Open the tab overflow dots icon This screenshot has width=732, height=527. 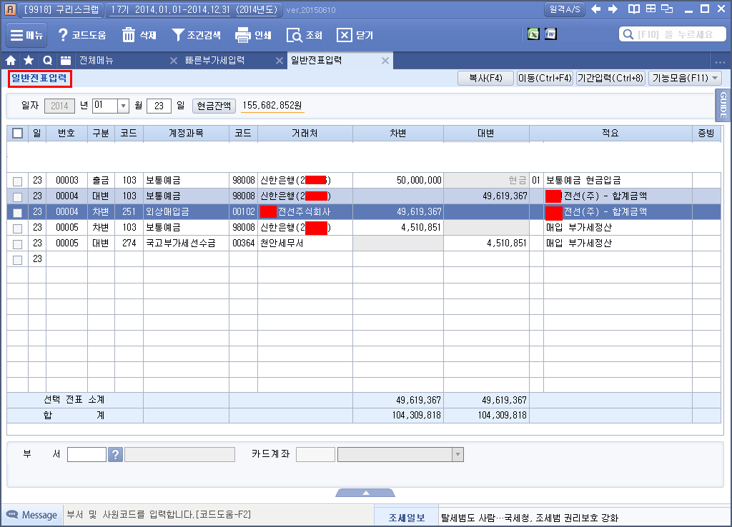(x=720, y=61)
